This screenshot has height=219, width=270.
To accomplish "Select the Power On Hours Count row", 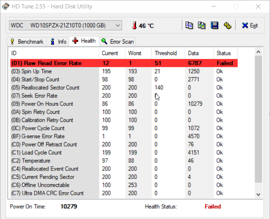I will click(x=124, y=104).
